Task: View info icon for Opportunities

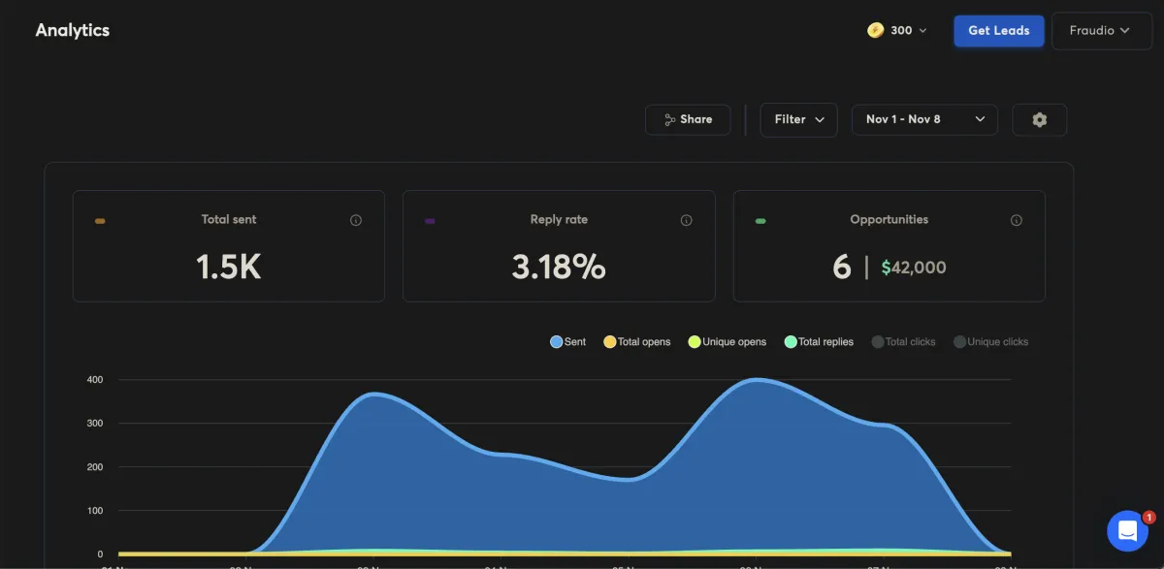Action: [1017, 220]
